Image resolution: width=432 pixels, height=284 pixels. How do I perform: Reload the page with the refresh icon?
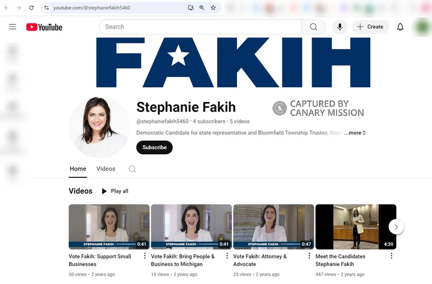tap(31, 8)
